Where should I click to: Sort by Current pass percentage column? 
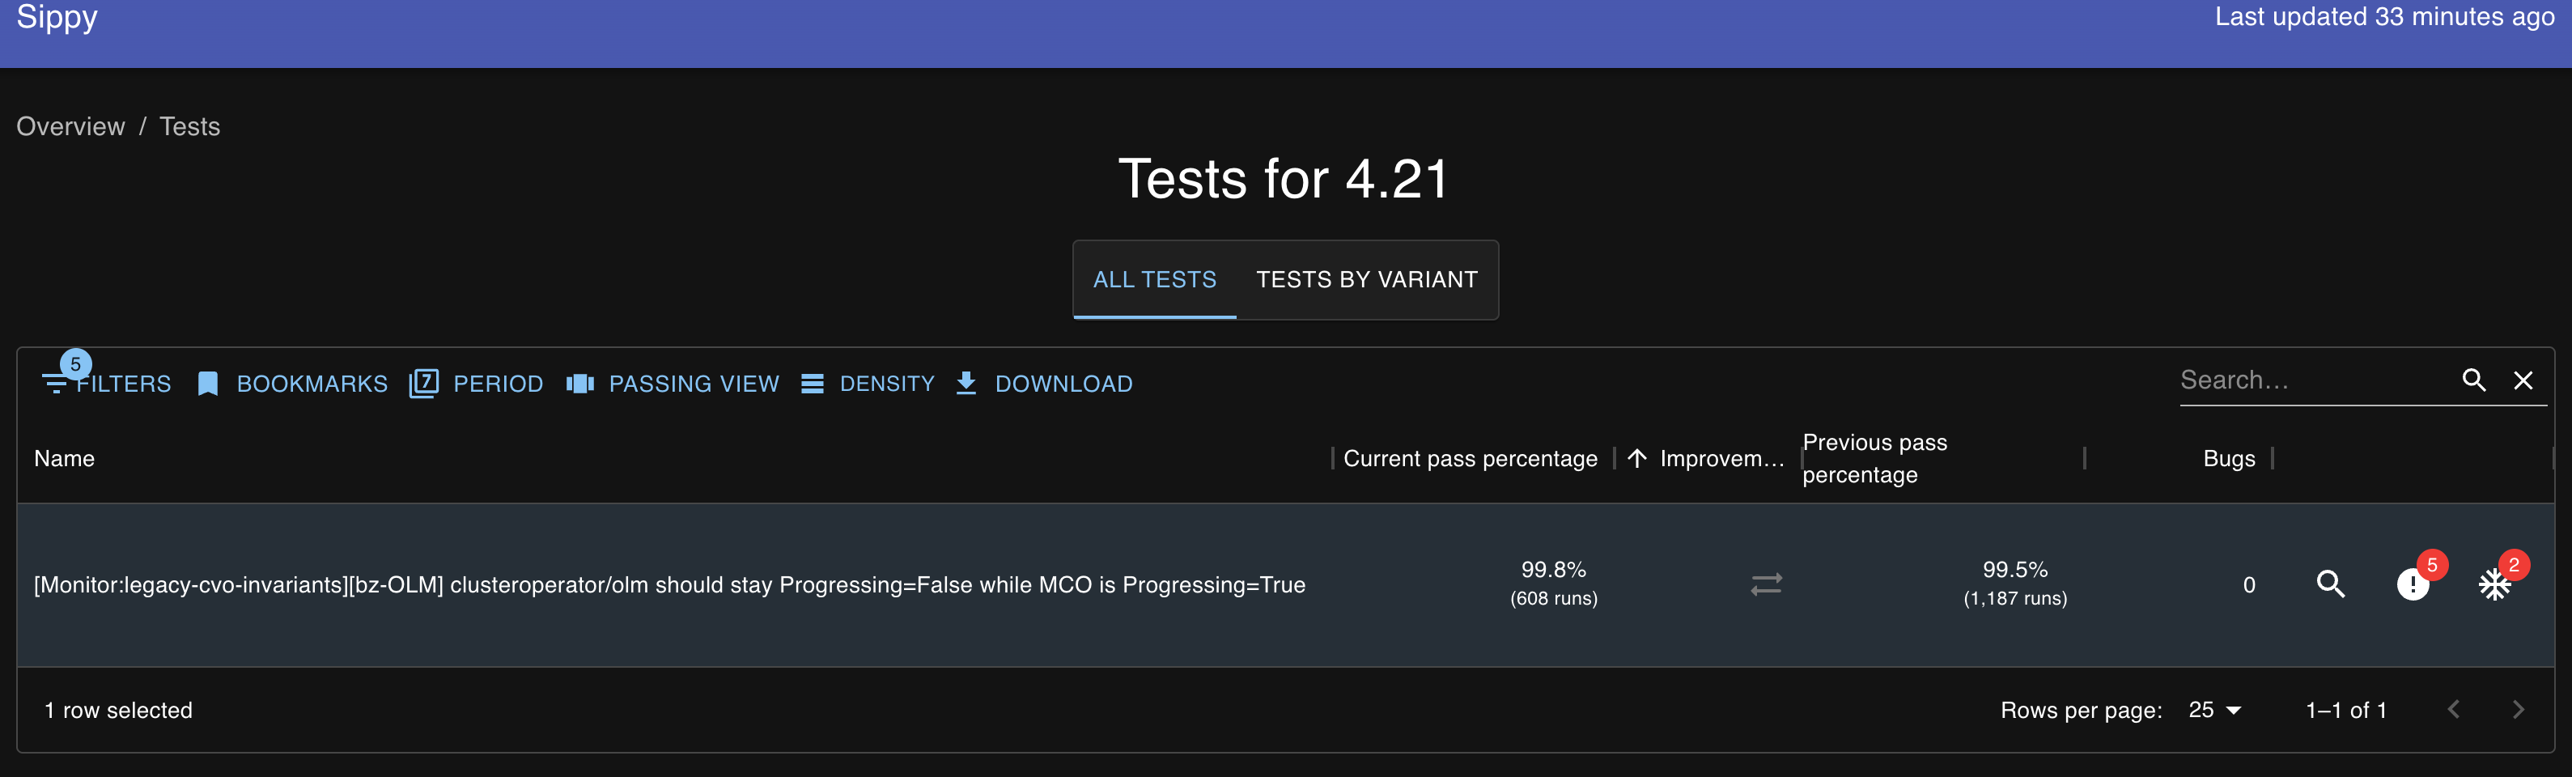pyautogui.click(x=1470, y=458)
